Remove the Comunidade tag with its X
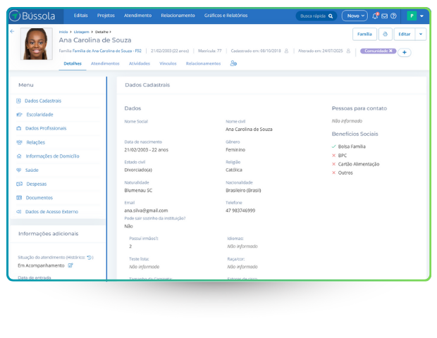 pyautogui.click(x=390, y=51)
